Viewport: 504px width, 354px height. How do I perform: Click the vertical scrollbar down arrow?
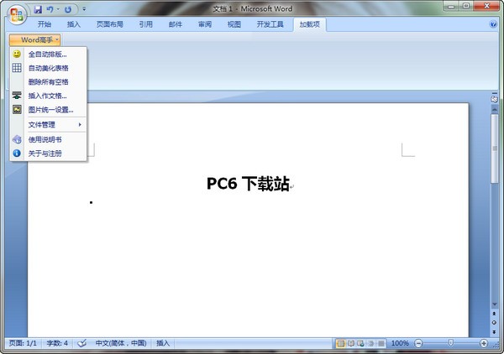click(495, 305)
